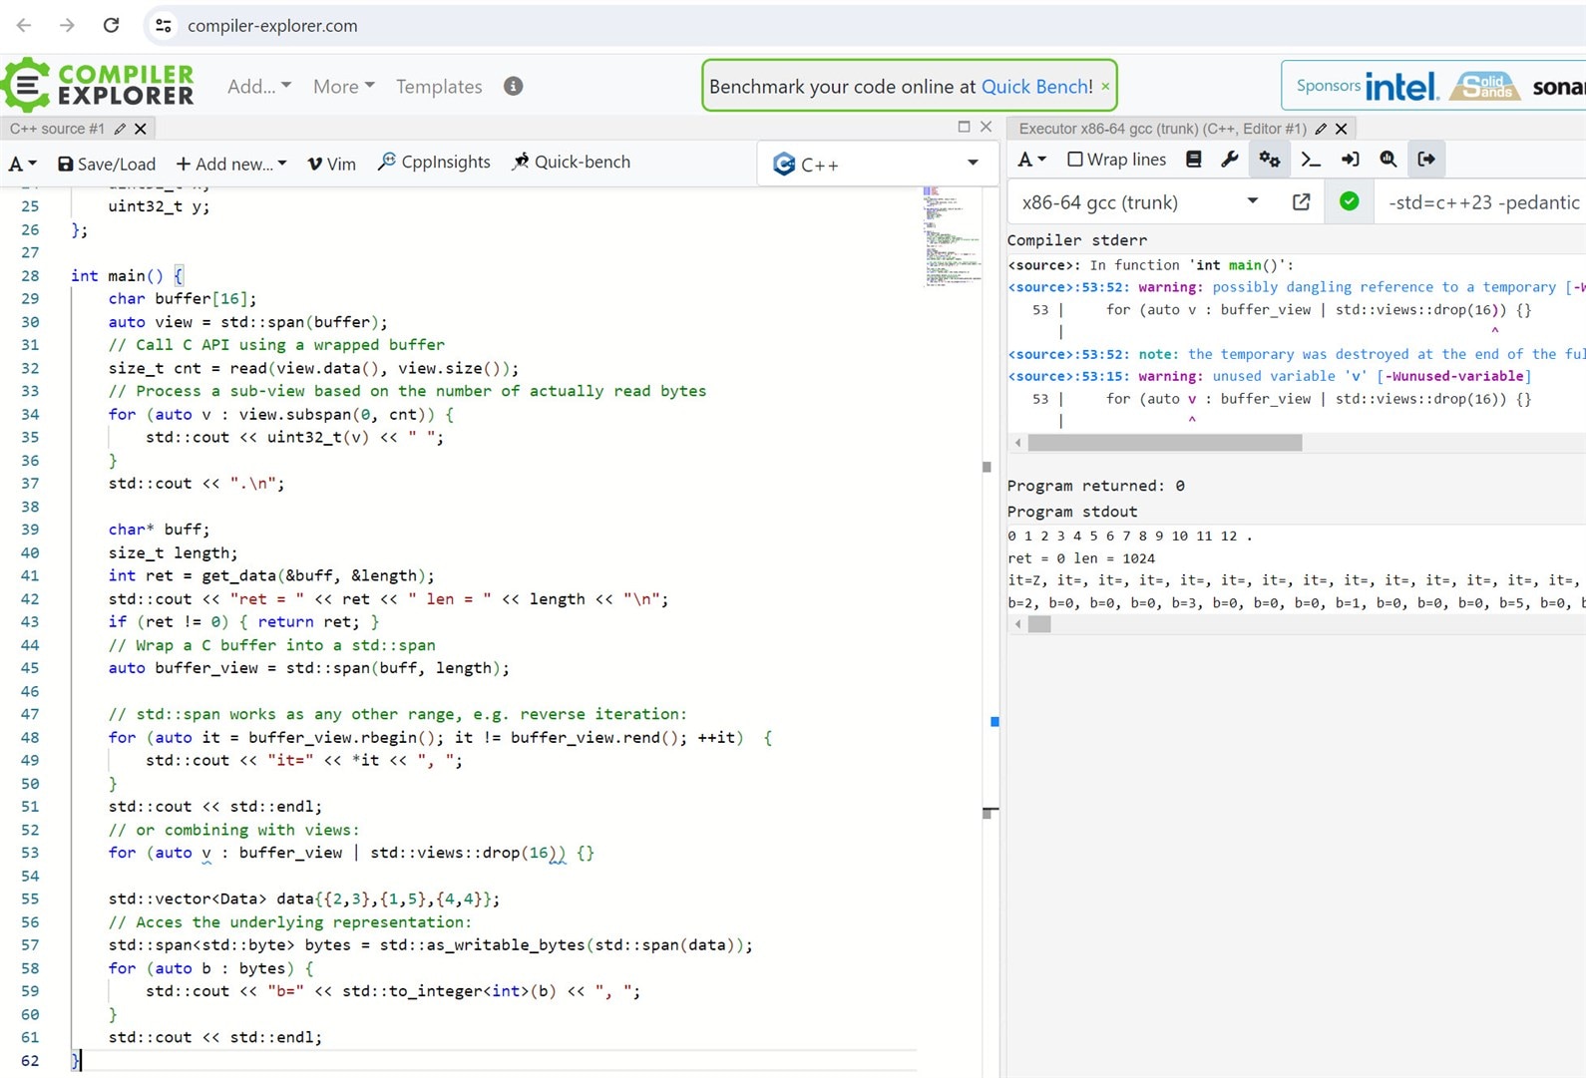Toggle the execution output exit icon
The image size is (1586, 1078).
[x=1426, y=160]
